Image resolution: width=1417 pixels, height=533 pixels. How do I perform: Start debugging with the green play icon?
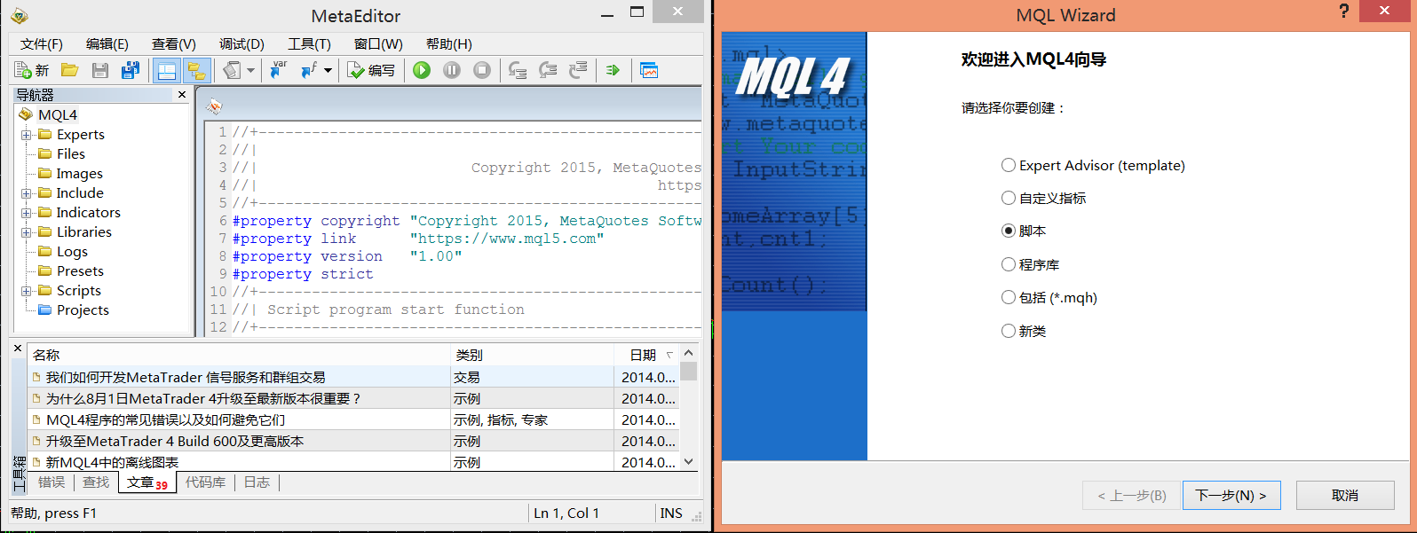[422, 70]
